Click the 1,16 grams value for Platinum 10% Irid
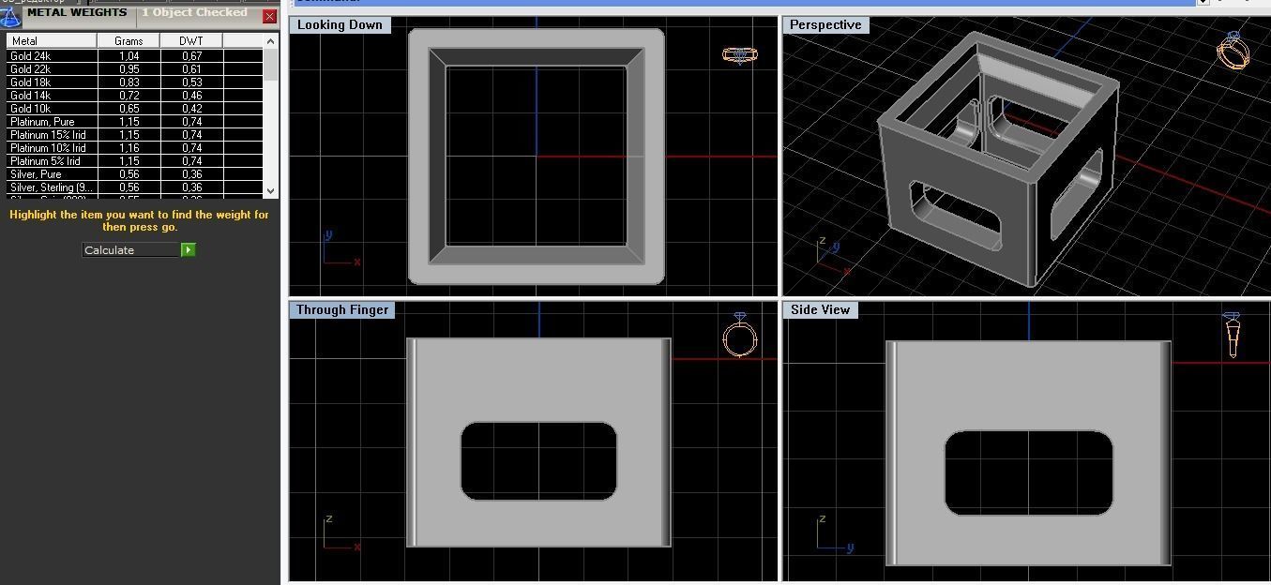Screen dimensions: 1271x585 (x=129, y=148)
